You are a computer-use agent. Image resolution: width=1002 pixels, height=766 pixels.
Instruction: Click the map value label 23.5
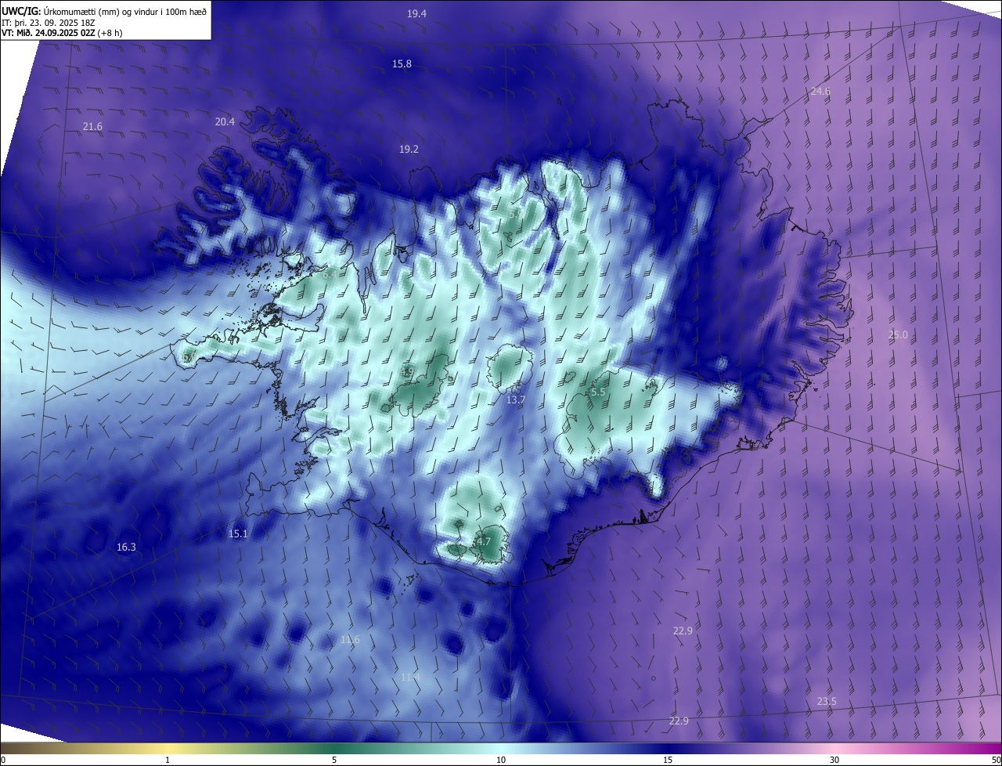827,702
